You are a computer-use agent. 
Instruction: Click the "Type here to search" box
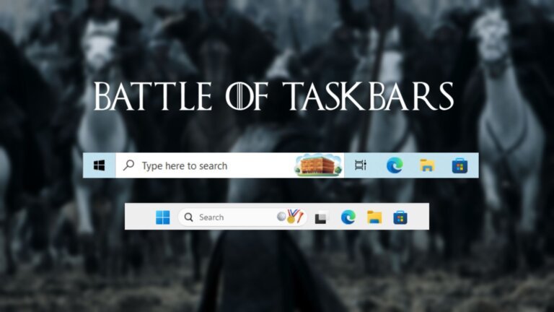point(229,165)
